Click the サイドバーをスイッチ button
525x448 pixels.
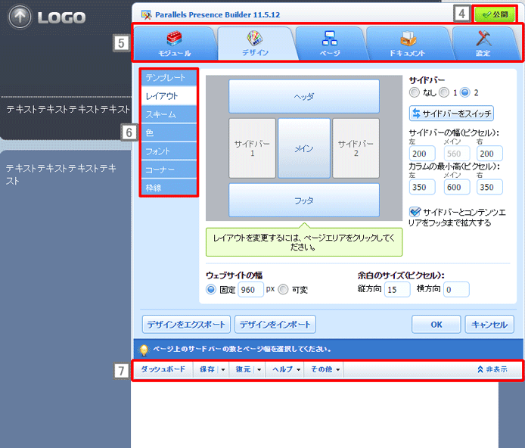click(x=451, y=114)
